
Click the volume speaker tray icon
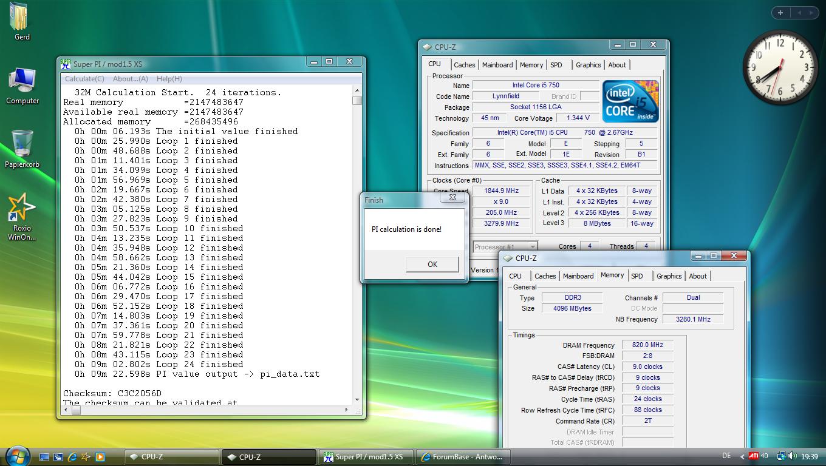pos(794,456)
